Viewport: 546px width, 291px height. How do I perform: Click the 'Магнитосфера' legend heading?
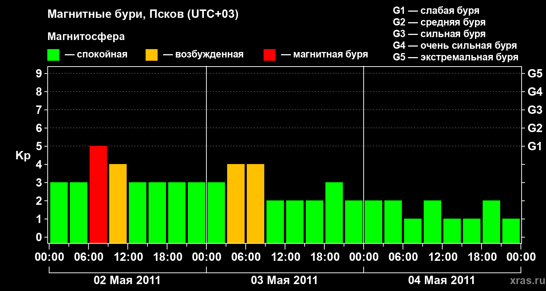tap(86, 37)
